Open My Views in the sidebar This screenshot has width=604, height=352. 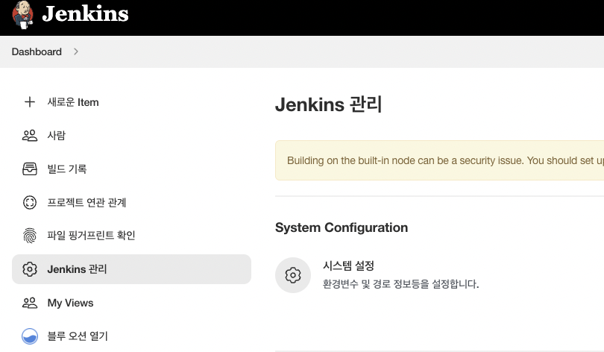click(70, 303)
